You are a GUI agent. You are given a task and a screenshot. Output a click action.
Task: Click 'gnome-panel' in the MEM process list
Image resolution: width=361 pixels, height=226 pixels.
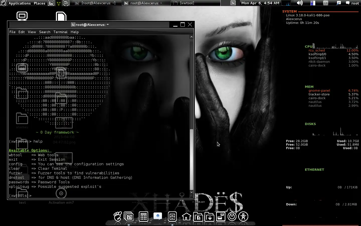(319, 91)
